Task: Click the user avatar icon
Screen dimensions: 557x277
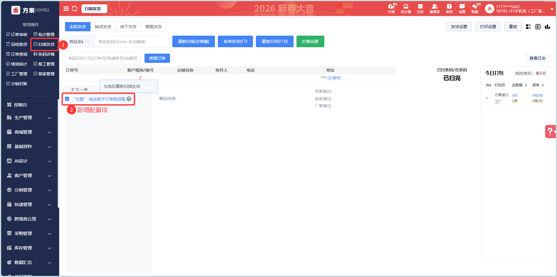Action: 489,9
